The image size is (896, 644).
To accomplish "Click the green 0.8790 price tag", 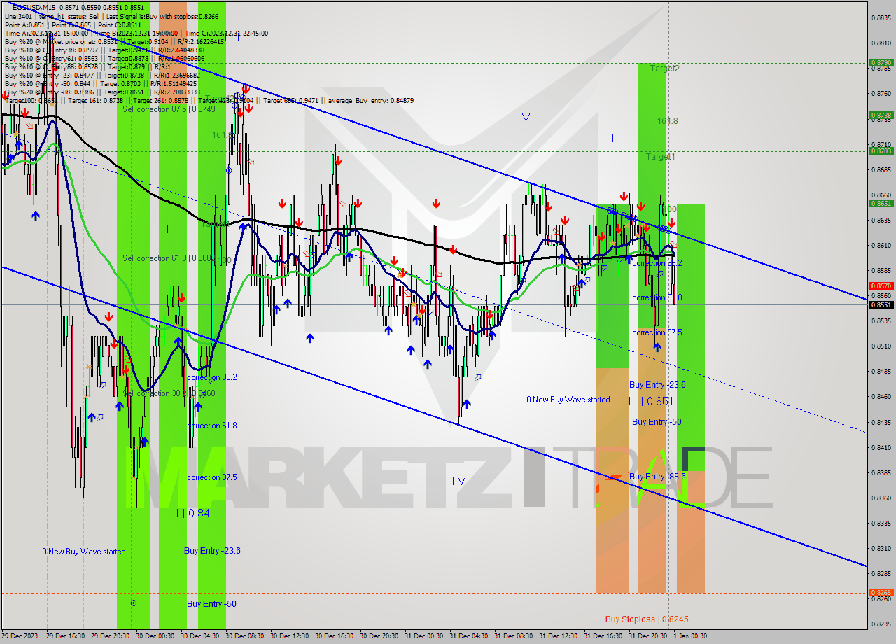I will coord(881,62).
